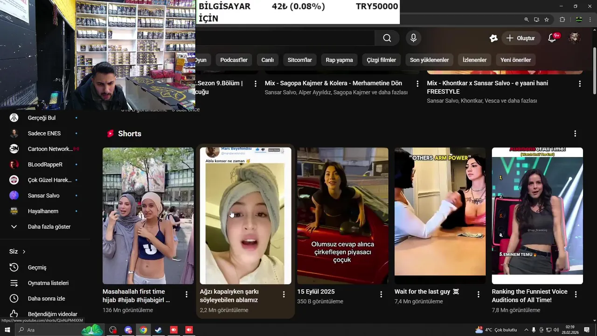
Task: Click the YouTube search input field
Action: 285,38
